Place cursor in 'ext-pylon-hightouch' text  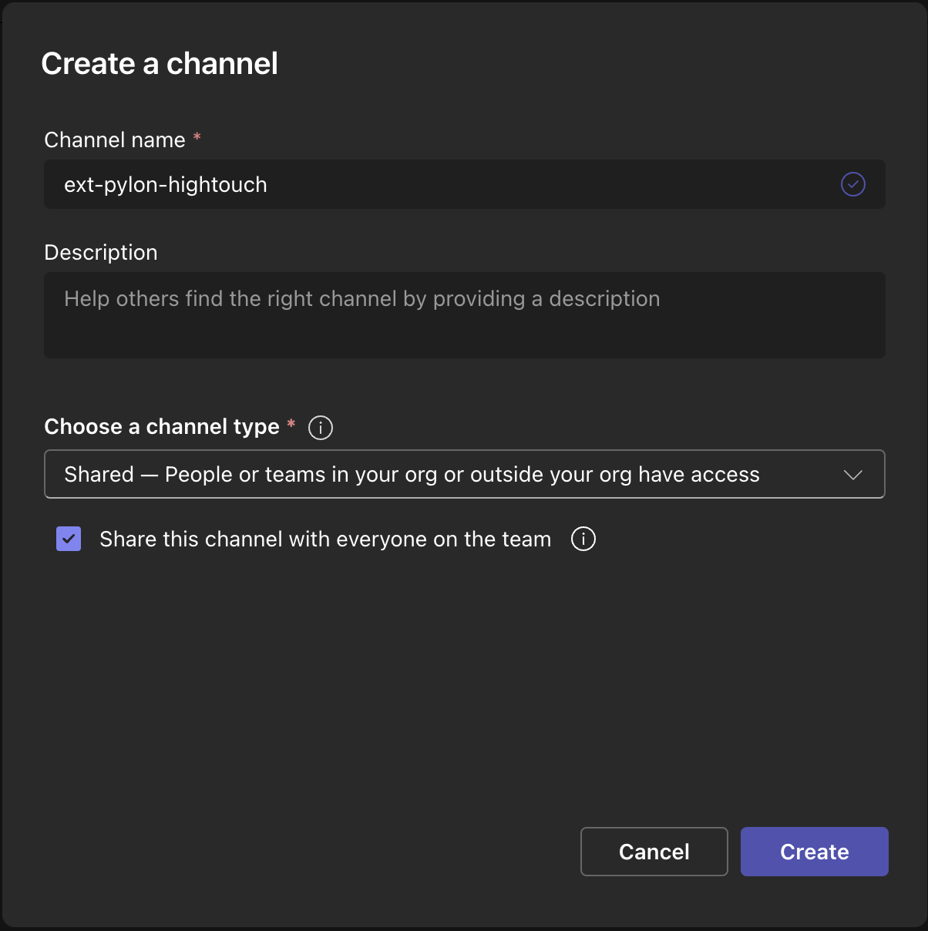click(166, 185)
